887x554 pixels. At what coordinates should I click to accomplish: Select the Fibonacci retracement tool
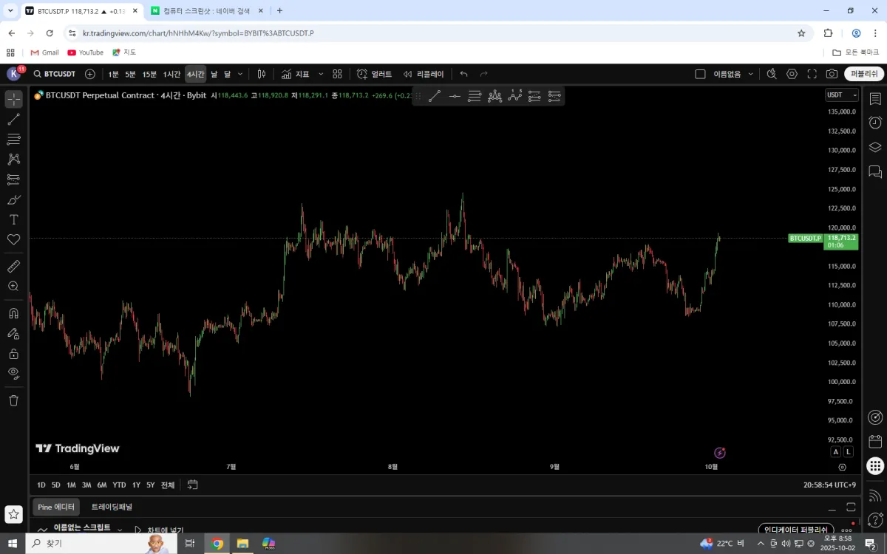pyautogui.click(x=13, y=139)
